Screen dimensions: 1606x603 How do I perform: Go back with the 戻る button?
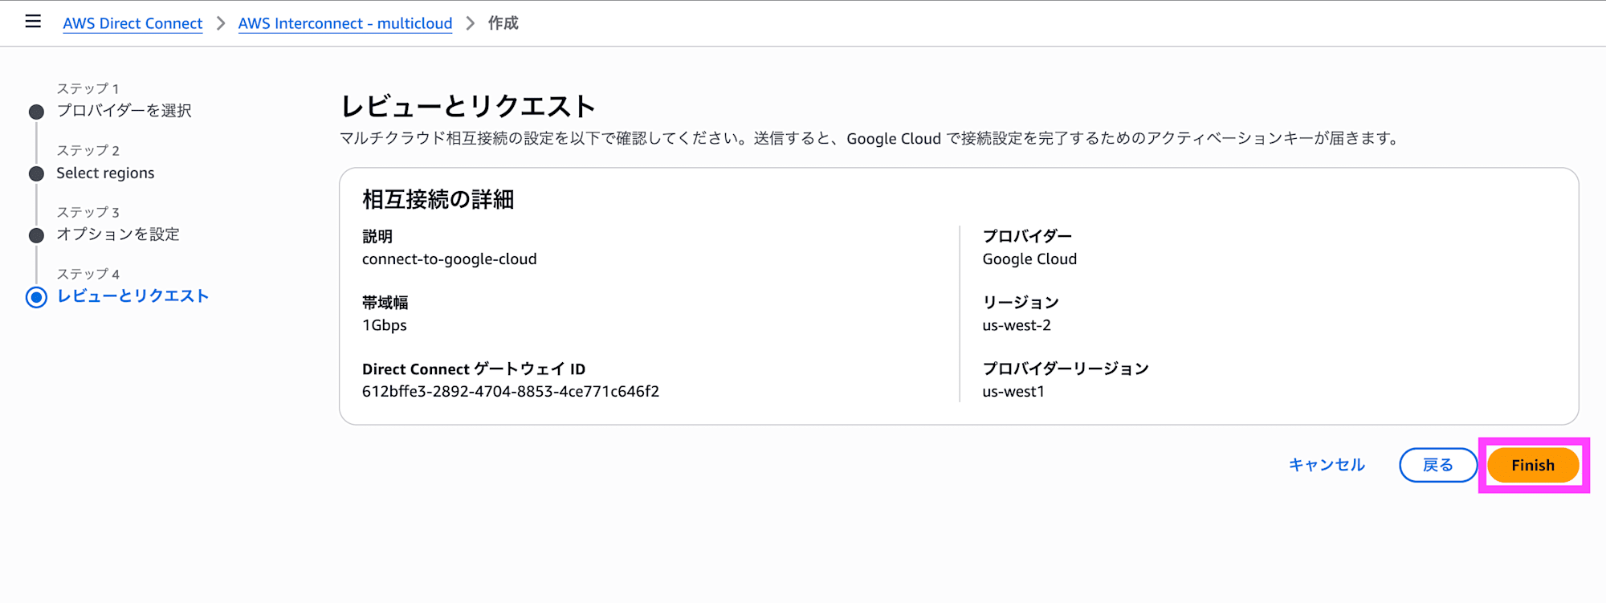click(1437, 465)
